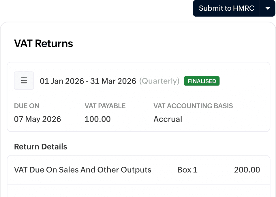Click the Quarterly frequency label
This screenshot has height=197, width=276.
[x=159, y=81]
